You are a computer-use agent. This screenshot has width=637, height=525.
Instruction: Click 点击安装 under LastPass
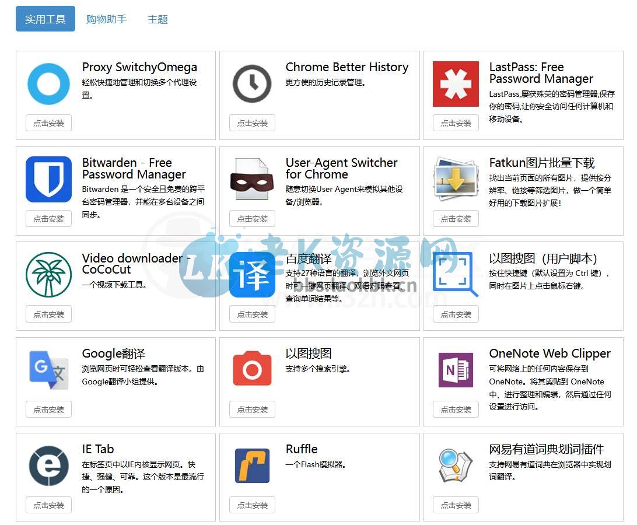click(456, 123)
